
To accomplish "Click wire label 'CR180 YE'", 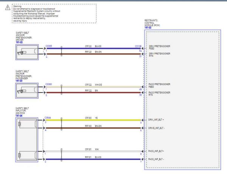I will click(x=91, y=118).
